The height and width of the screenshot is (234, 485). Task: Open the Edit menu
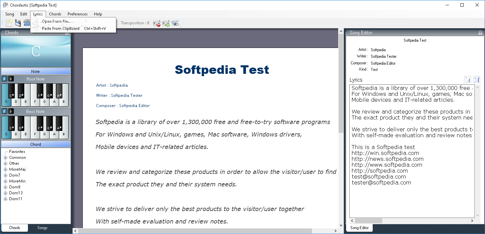point(24,14)
